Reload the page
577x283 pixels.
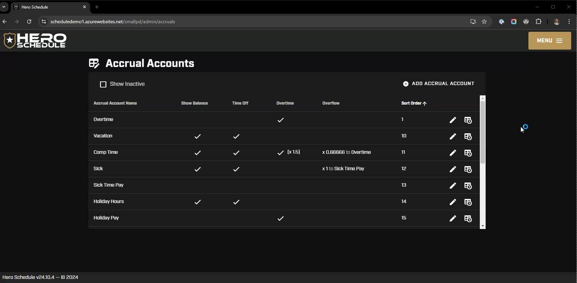click(29, 22)
